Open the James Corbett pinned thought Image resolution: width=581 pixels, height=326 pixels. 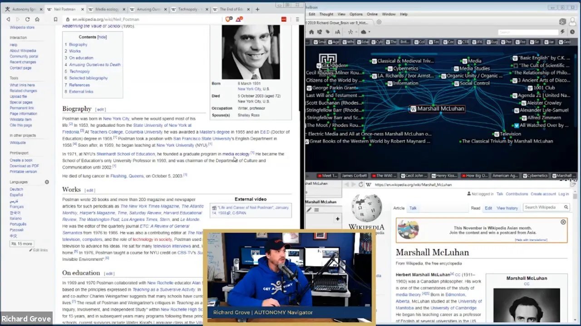(x=354, y=176)
